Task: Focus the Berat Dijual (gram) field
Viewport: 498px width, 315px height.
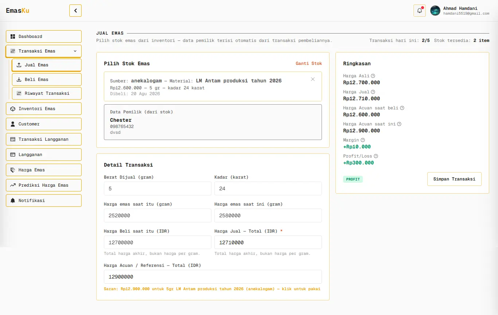Action: point(157,188)
